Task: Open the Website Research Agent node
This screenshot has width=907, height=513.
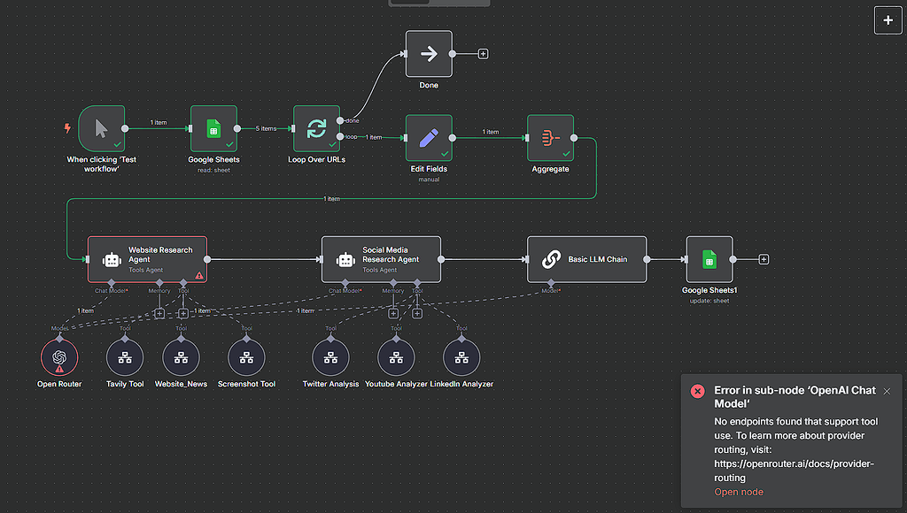Action: (147, 256)
